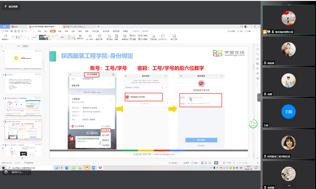
Task: Click the 更多设计 icon in ribbon
Action: [x=81, y=37]
